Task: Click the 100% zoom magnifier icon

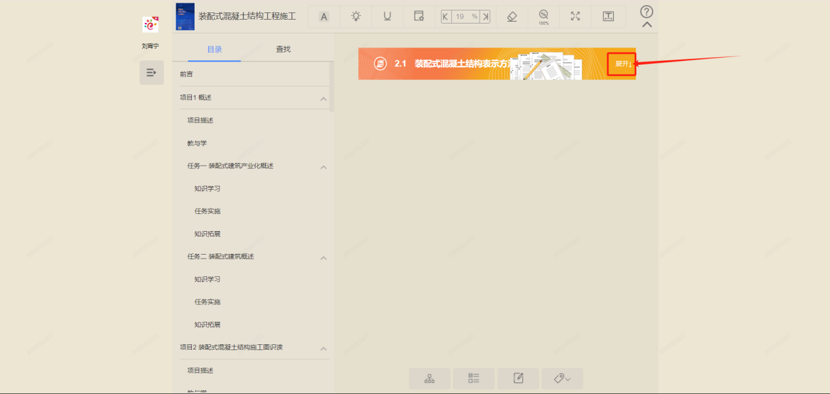Action: [544, 16]
